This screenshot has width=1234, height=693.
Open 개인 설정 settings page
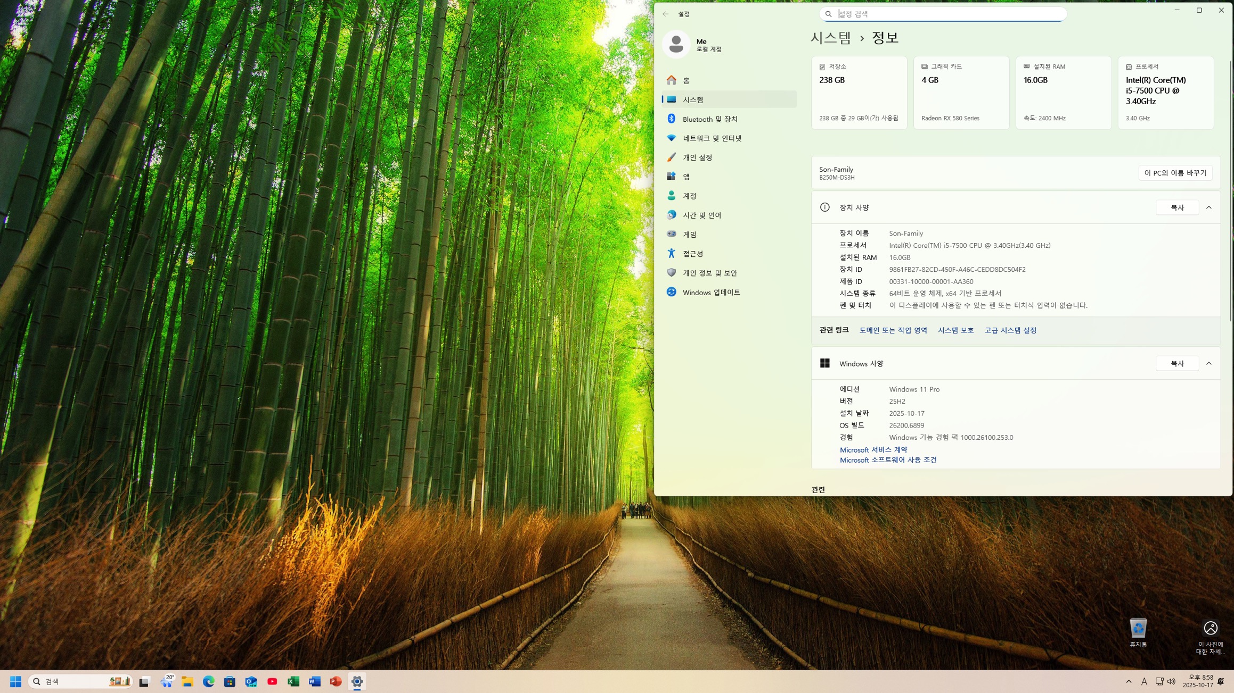(x=697, y=157)
